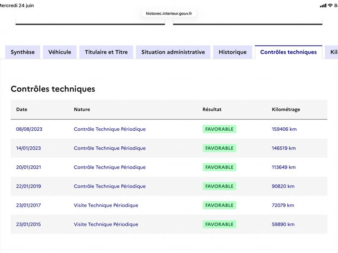Select the FAVORABLE badge for 20/01/2021
This screenshot has width=338, height=253.
pyautogui.click(x=219, y=167)
